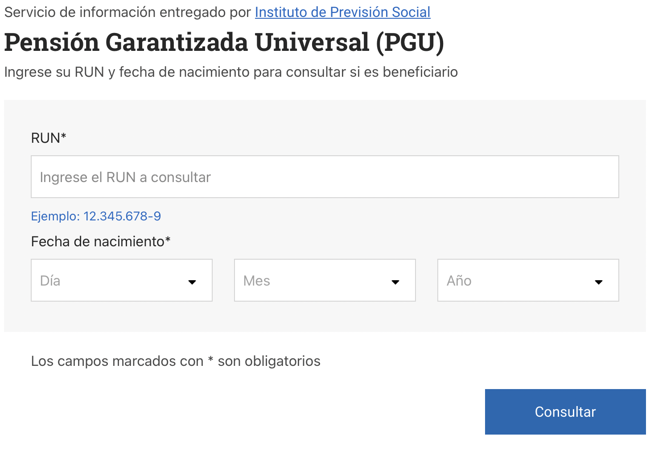
Task: Click the asterisk beside the RUN label
Action: pyautogui.click(x=64, y=136)
